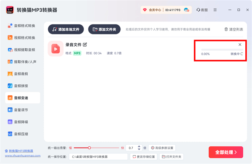Image resolution: width=252 pixels, height=164 pixels.
Task: Remove 录音文件 using its X icon
Action: 240,44
